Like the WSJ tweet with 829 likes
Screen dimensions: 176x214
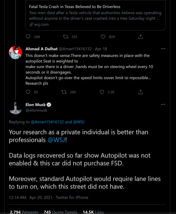coord(103,37)
